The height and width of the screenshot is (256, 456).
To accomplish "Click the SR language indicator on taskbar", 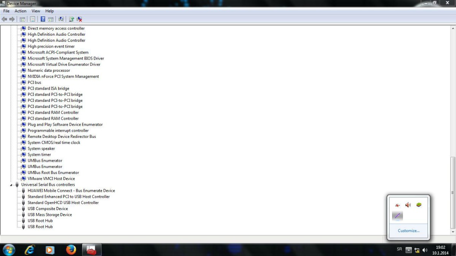I will (x=399, y=249).
